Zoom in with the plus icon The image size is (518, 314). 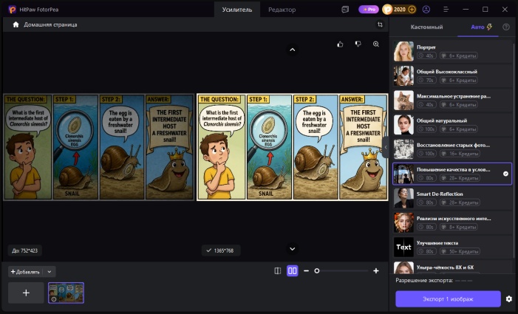pos(376,271)
